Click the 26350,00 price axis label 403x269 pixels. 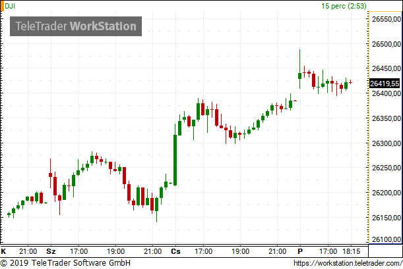click(x=387, y=118)
